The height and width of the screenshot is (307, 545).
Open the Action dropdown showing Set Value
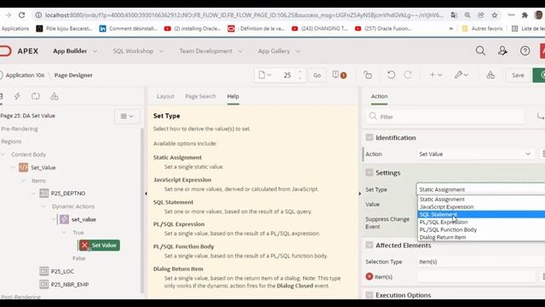(475, 153)
